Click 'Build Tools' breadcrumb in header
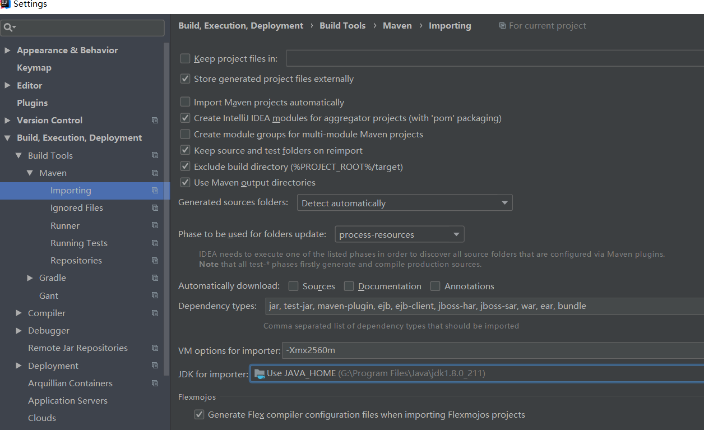 [342, 26]
